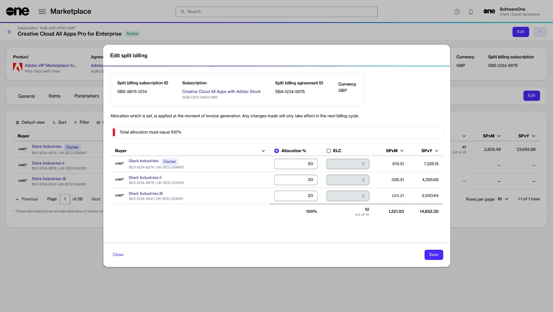The width and height of the screenshot is (553, 312).
Task: Open the notifications bell
Action: (x=470, y=12)
